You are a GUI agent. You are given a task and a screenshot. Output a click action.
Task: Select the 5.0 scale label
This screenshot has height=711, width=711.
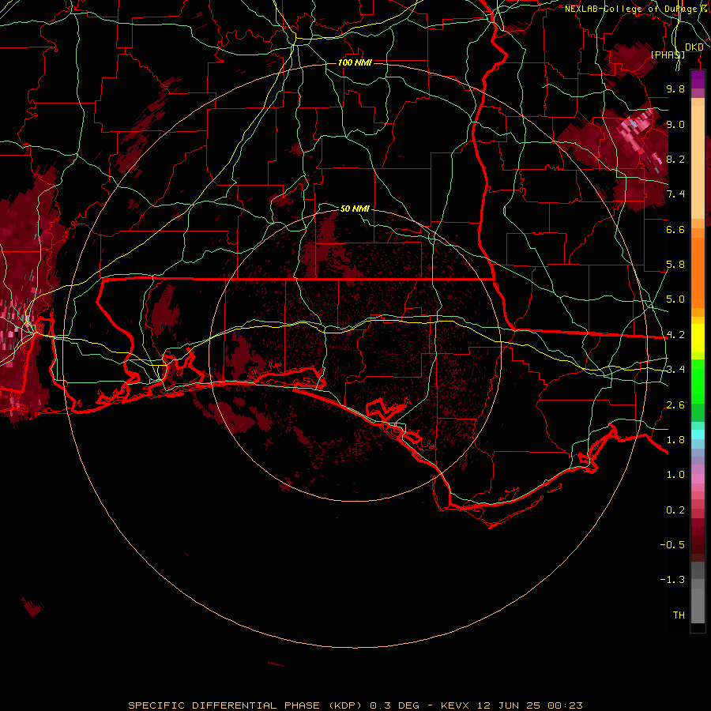[x=675, y=299]
